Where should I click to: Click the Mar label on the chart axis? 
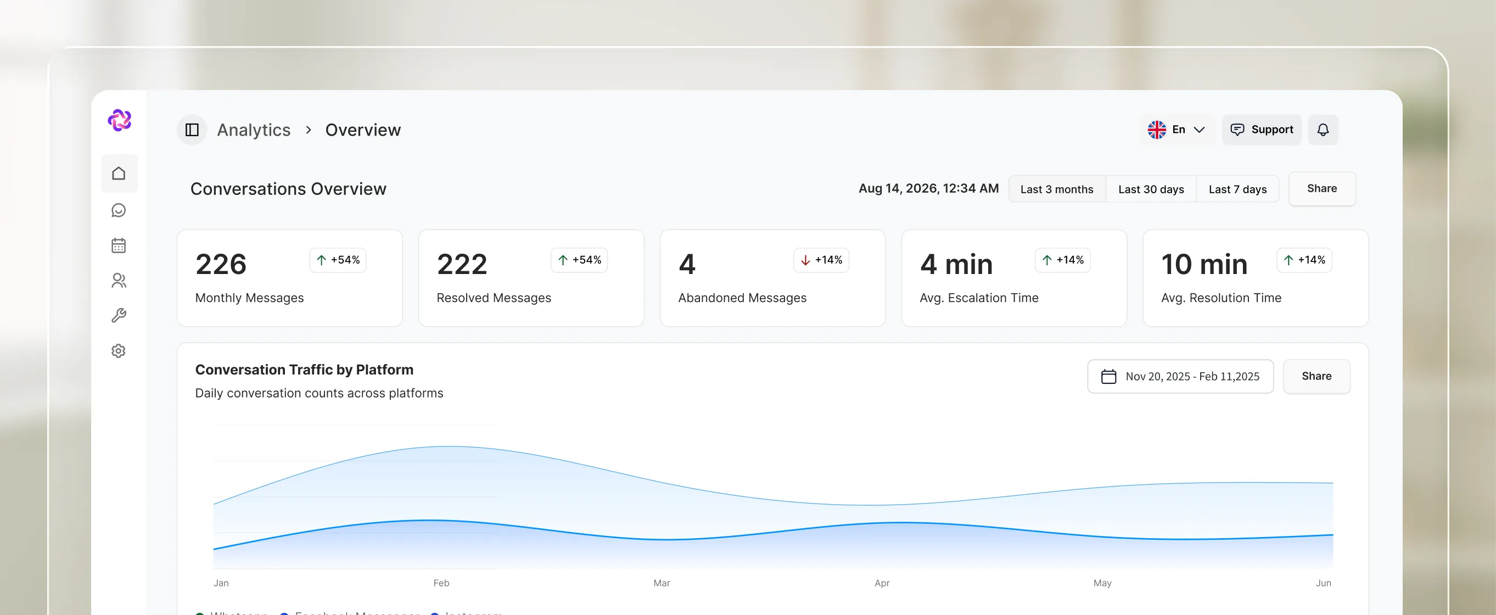click(662, 583)
